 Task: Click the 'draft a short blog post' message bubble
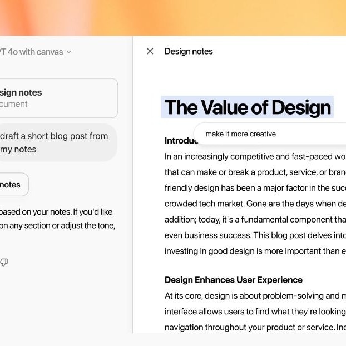[x=59, y=142]
